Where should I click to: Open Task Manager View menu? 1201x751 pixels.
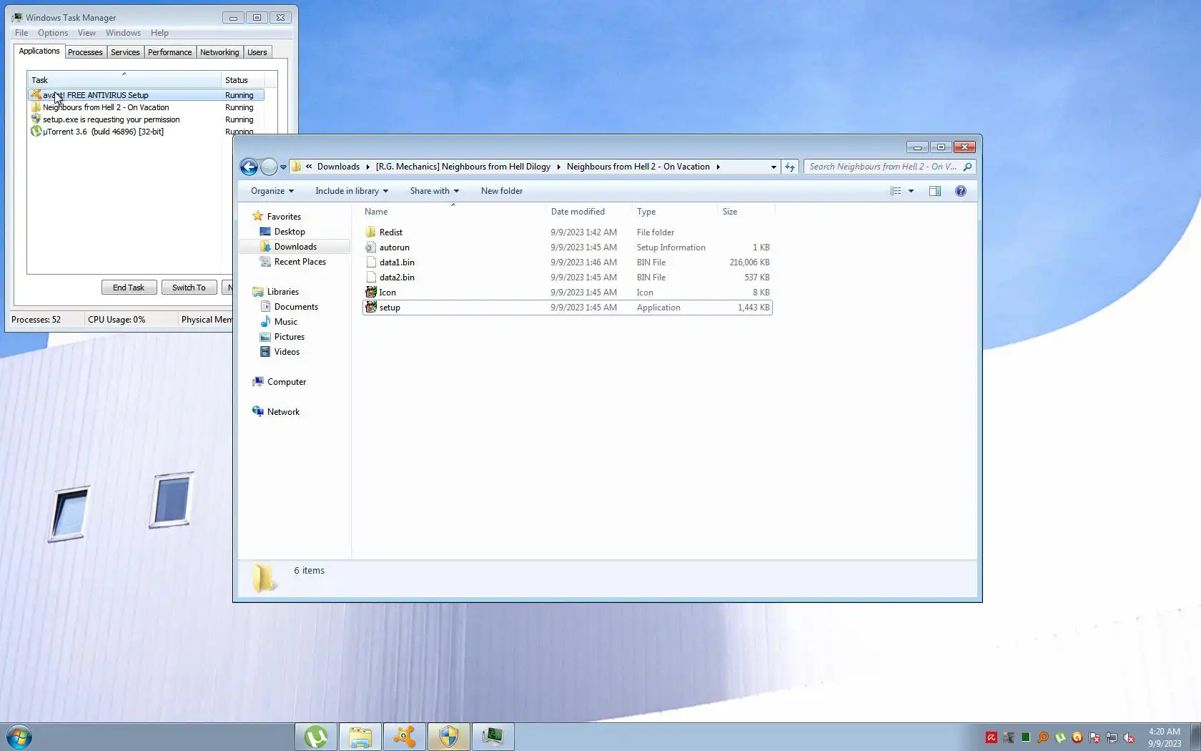click(x=87, y=33)
